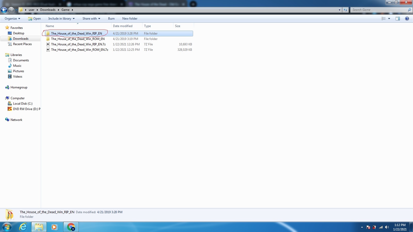Click the Action Center flag tray icon

point(368,227)
